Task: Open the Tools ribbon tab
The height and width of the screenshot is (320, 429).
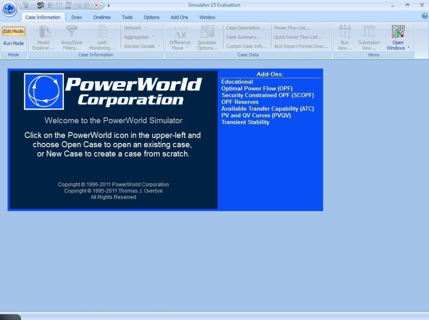Action: [127, 17]
